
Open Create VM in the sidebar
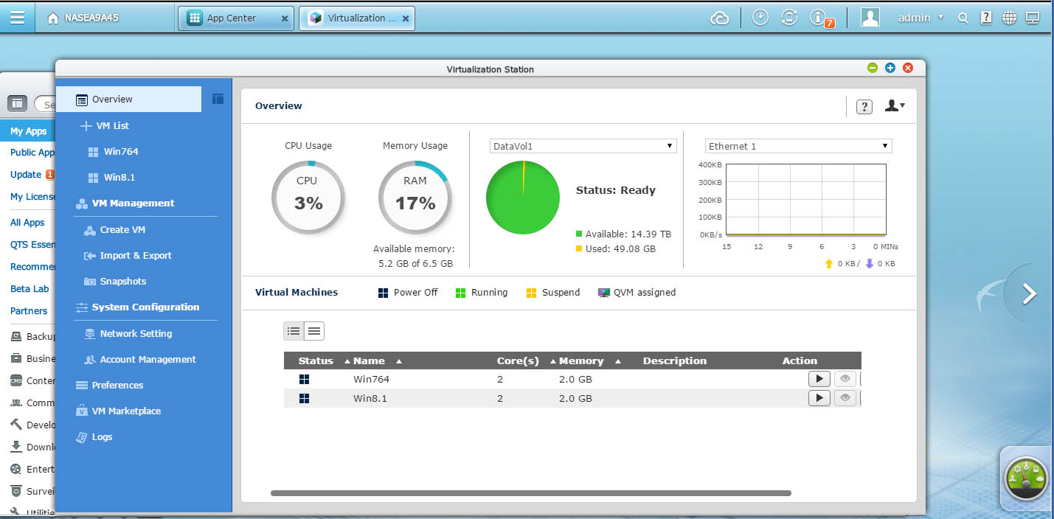(x=122, y=229)
